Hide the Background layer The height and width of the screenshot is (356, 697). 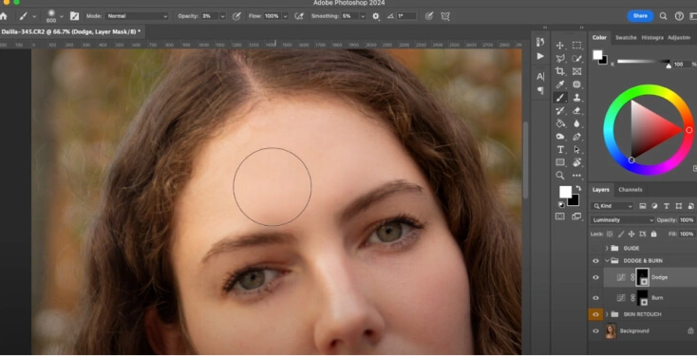595,330
